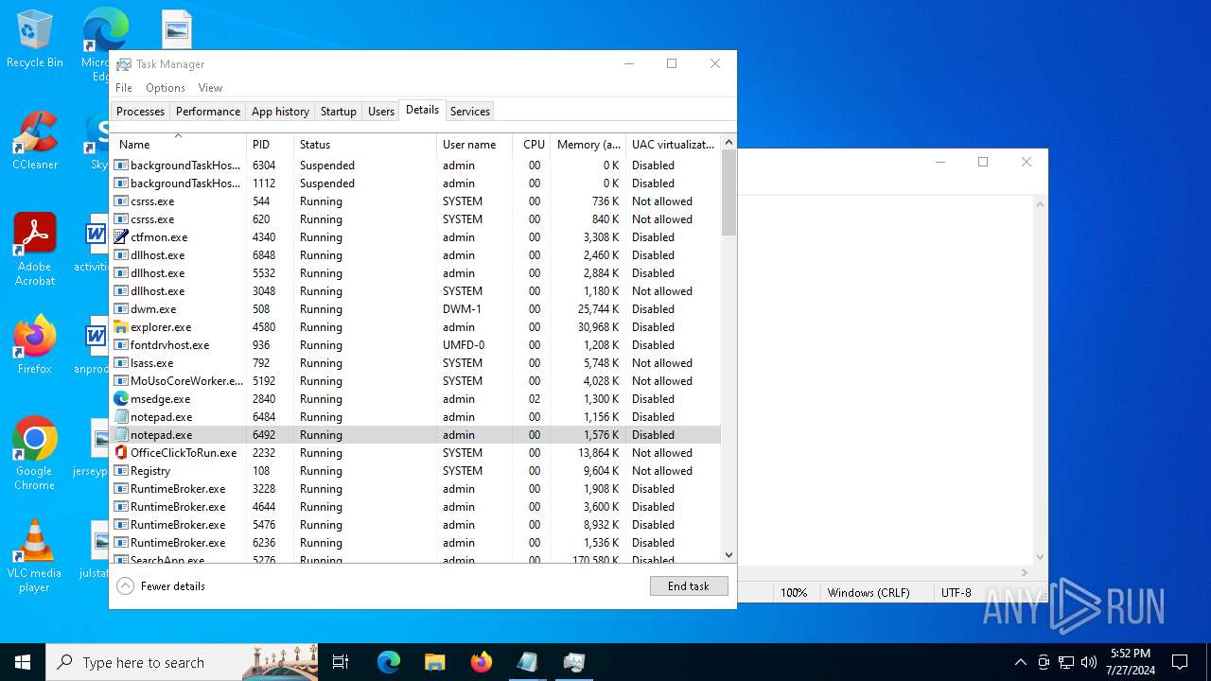Open Firefox from the taskbar
Viewport: 1211px width, 681px height.
tap(482, 662)
